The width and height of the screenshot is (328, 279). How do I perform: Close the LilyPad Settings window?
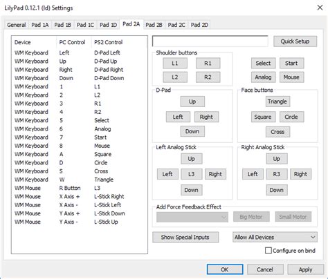pos(320,8)
